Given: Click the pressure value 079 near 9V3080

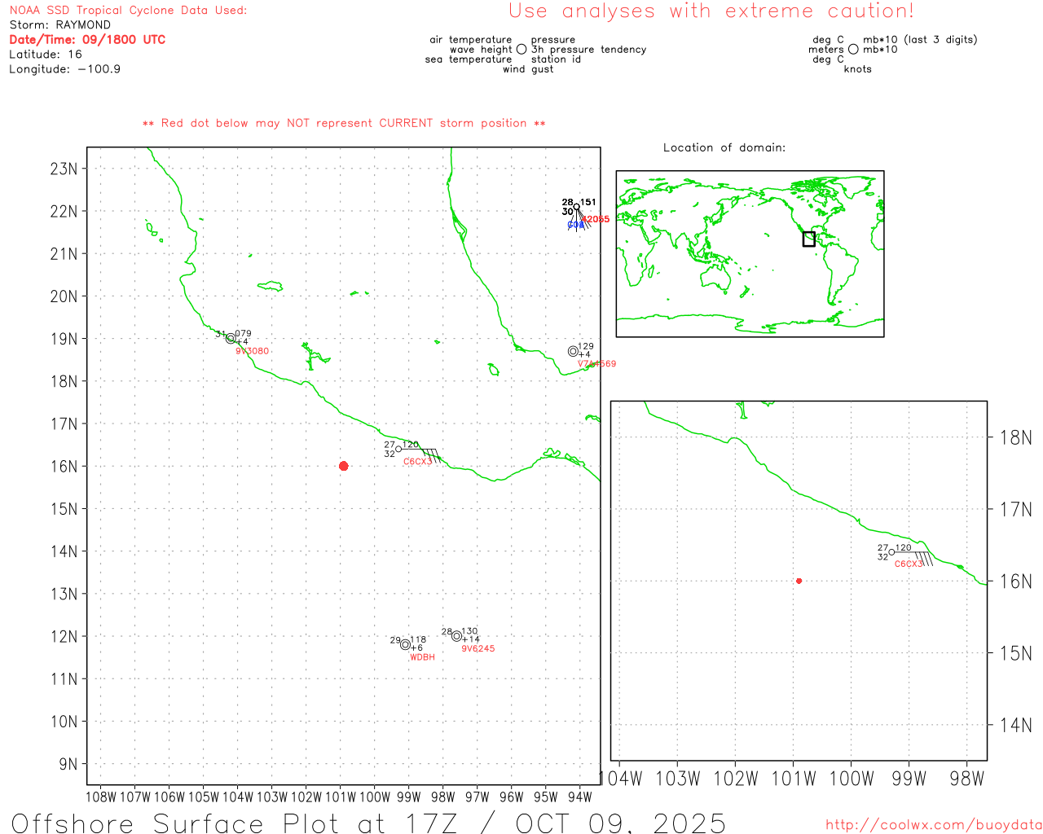Looking at the screenshot, I should click(x=244, y=334).
